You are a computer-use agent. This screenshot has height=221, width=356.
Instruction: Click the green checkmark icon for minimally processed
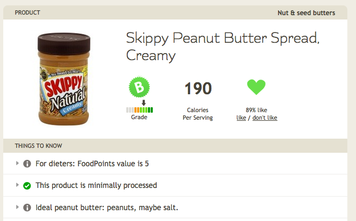(27, 185)
